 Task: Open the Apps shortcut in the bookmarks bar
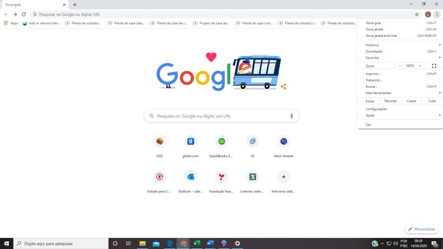(11, 23)
